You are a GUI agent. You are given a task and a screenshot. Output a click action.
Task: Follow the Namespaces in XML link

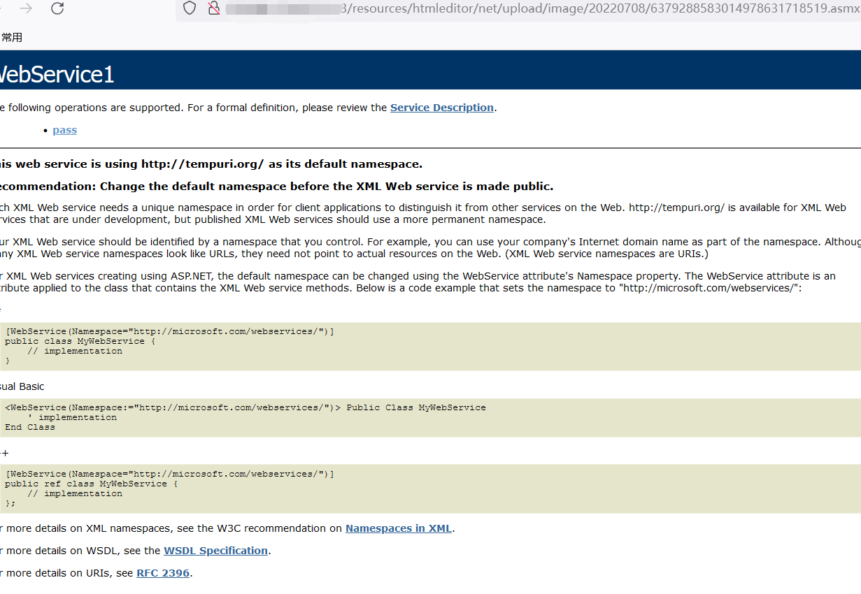point(399,528)
